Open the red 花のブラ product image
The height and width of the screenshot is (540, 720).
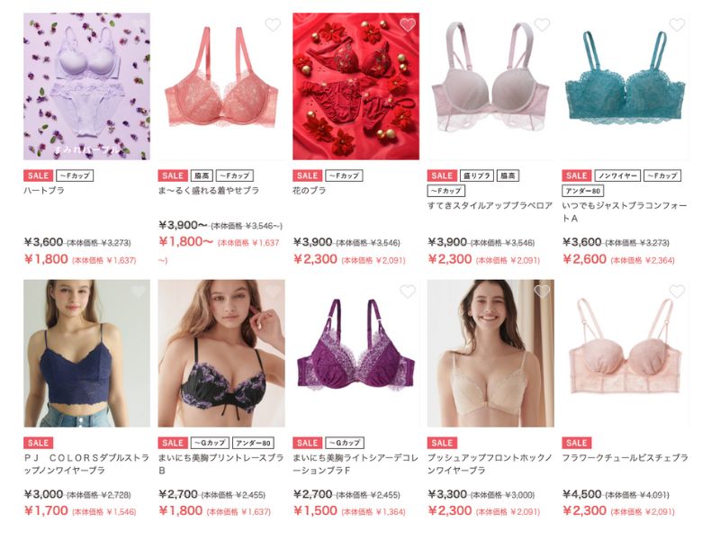click(355, 86)
